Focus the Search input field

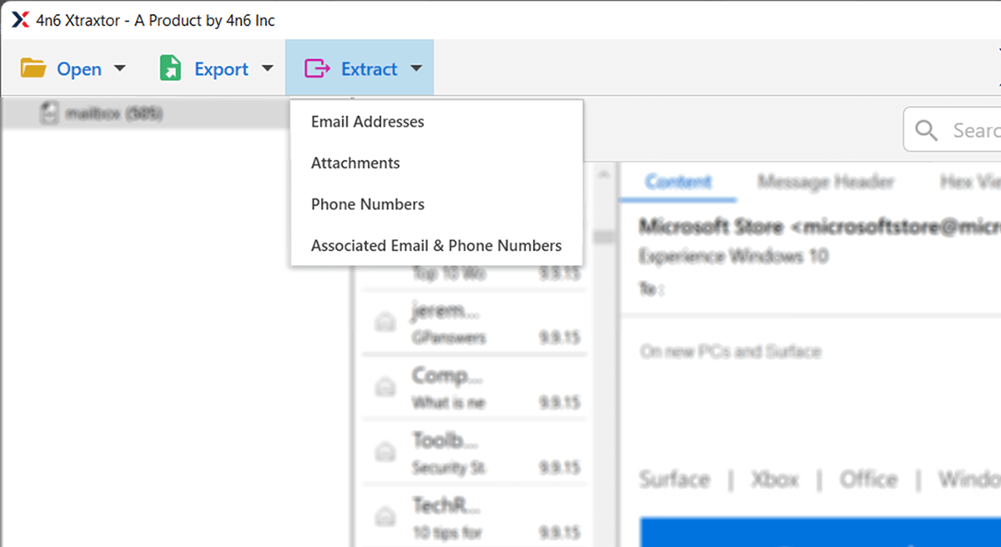click(x=953, y=130)
